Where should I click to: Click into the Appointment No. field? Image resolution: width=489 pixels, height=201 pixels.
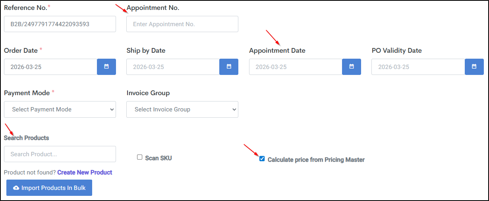point(182,24)
